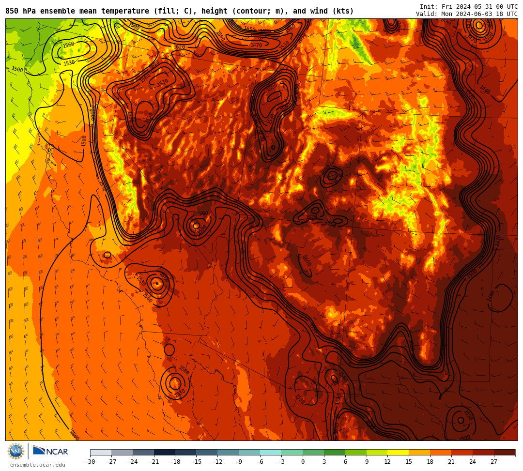Pick the green swatch between 0 and 3
The height and width of the screenshot is (471, 523).
(x=313, y=452)
